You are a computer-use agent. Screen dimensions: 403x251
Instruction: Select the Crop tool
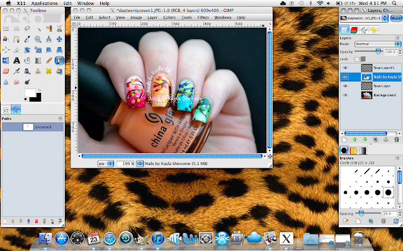(x=16, y=50)
